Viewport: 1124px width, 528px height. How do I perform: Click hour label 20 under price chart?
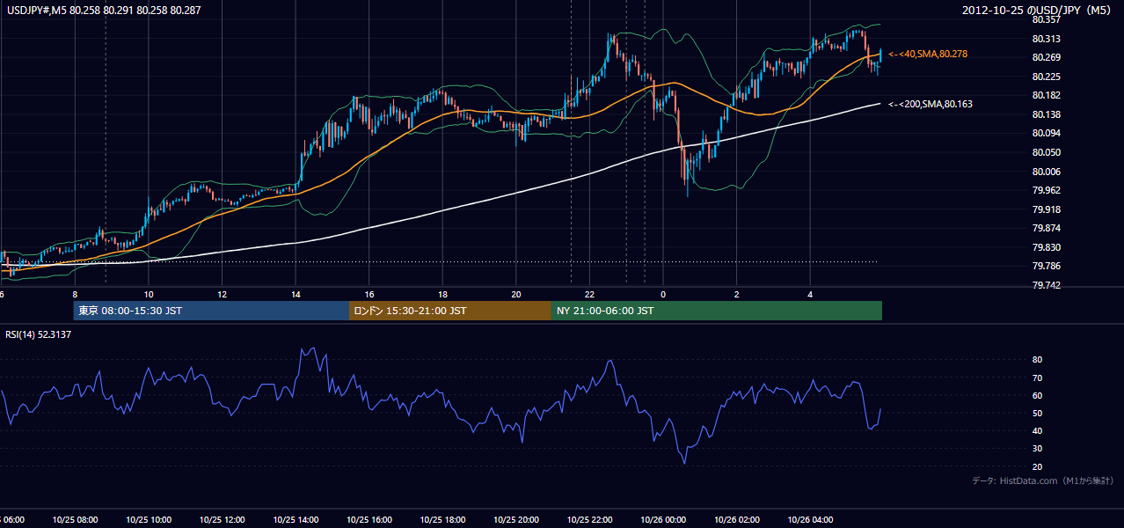[516, 295]
